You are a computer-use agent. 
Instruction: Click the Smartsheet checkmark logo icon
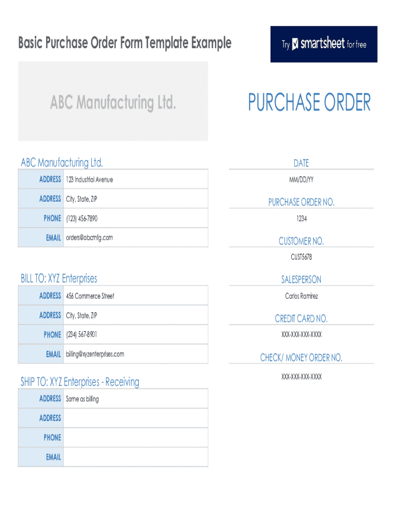click(x=295, y=44)
